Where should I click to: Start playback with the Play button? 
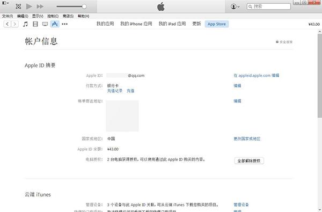29,6
